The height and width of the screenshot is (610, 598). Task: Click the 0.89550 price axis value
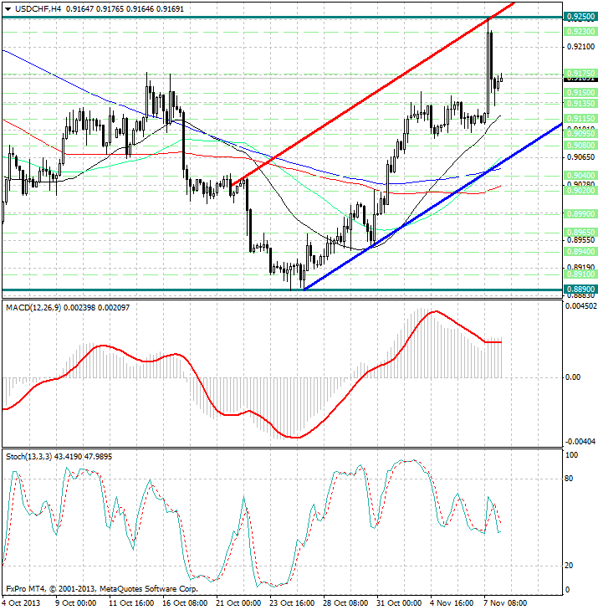pyautogui.click(x=580, y=240)
